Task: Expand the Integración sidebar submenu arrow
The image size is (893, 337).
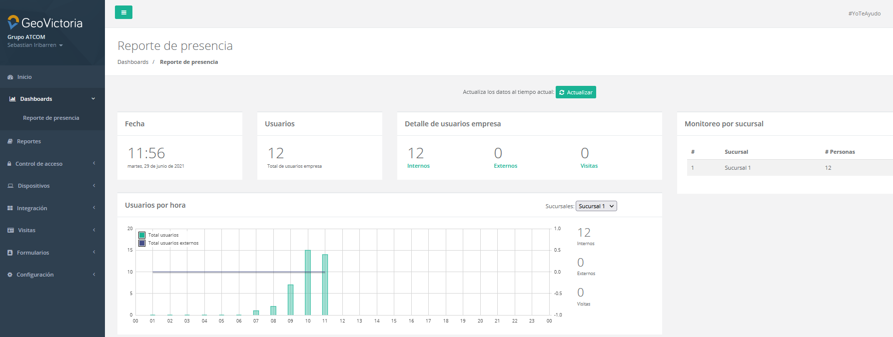Action: [x=94, y=208]
